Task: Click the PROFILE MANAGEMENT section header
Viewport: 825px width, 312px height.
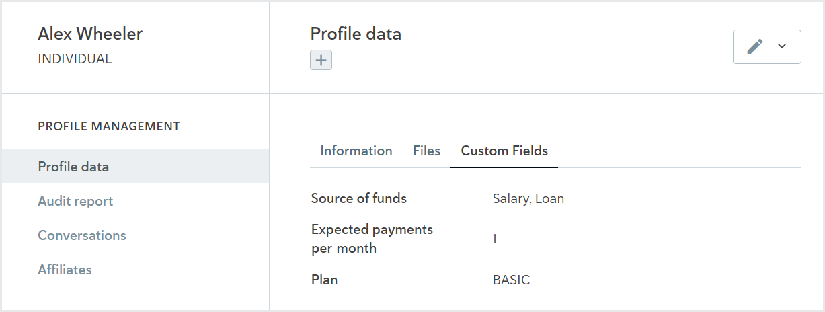Action: (x=109, y=126)
